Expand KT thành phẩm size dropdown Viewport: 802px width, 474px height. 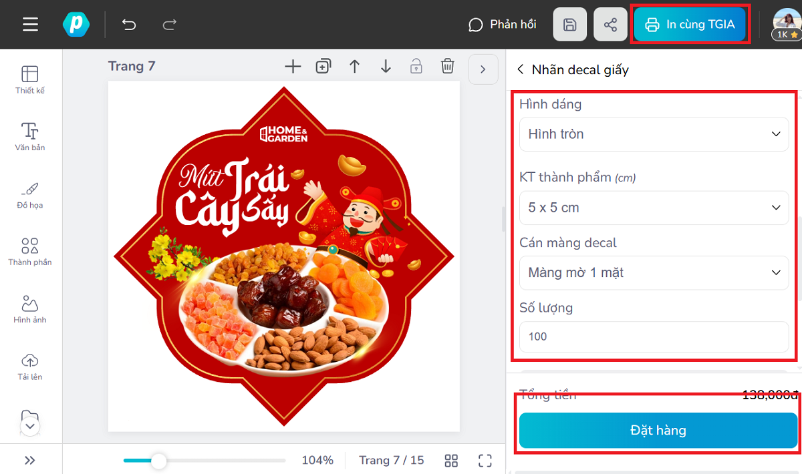(654, 208)
